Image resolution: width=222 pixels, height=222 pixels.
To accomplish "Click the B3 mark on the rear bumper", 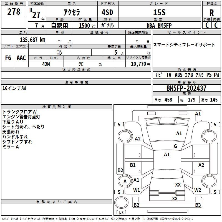I will [x=198, y=205].
